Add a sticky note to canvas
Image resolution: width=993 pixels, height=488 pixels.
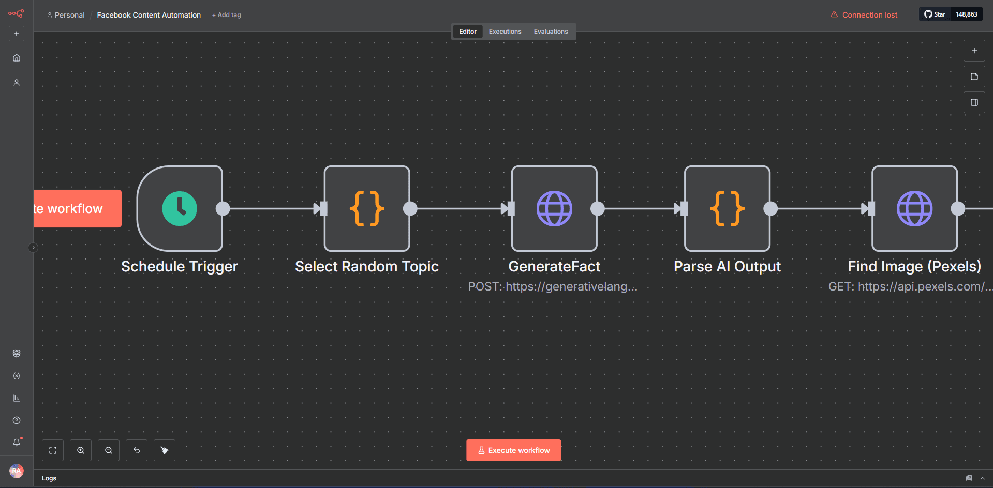pyautogui.click(x=974, y=77)
